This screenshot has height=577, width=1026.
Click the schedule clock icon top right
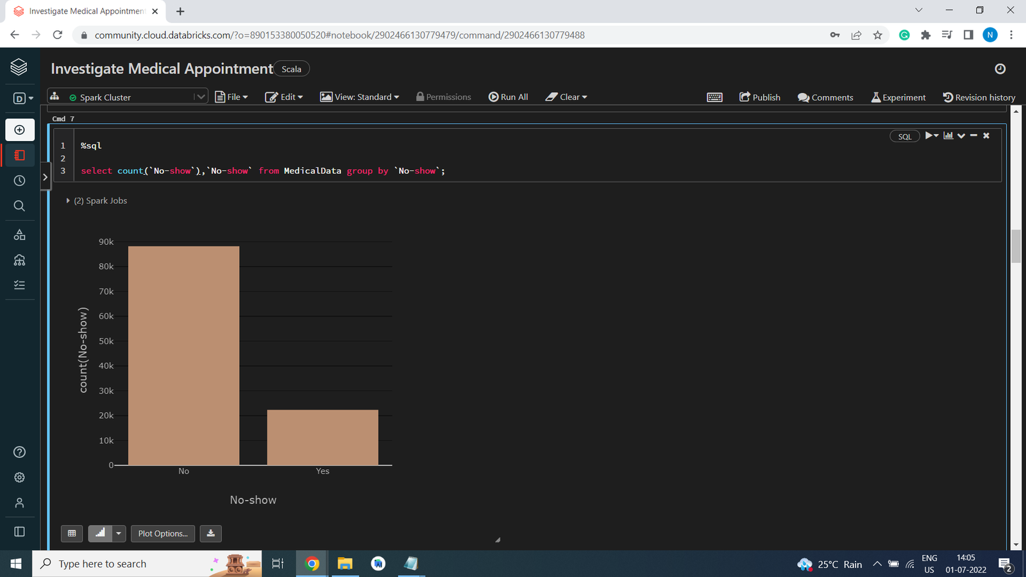point(1000,69)
